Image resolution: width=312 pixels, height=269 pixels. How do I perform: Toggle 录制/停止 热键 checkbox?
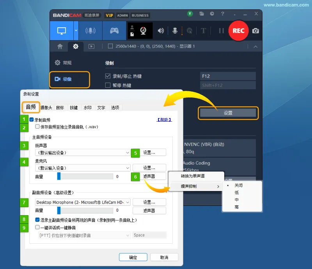tap(108, 76)
